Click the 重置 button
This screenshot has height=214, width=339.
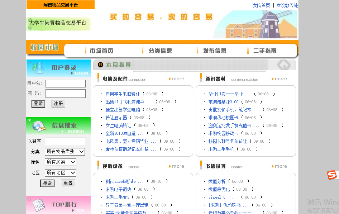(68, 183)
